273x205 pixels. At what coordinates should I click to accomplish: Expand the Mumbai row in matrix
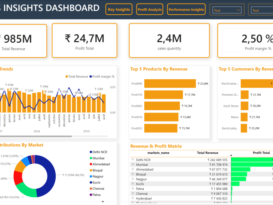pyautogui.click(x=132, y=164)
